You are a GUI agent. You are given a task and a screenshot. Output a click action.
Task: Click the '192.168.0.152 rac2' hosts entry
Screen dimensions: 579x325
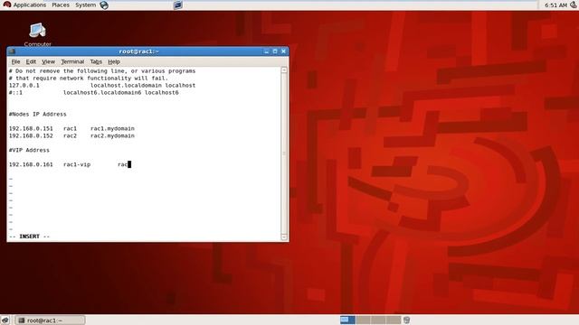pyautogui.click(x=71, y=135)
